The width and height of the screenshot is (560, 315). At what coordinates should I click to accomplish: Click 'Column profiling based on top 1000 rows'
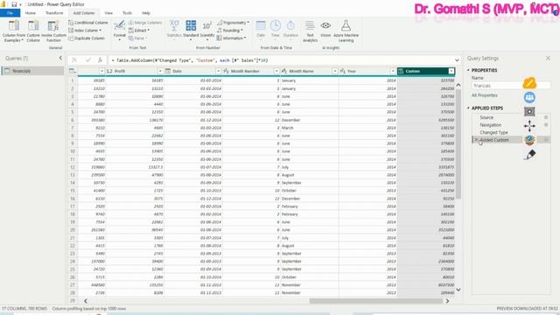(x=89, y=309)
